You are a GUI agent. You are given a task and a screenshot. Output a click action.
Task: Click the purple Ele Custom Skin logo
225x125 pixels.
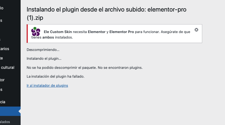click(36, 31)
